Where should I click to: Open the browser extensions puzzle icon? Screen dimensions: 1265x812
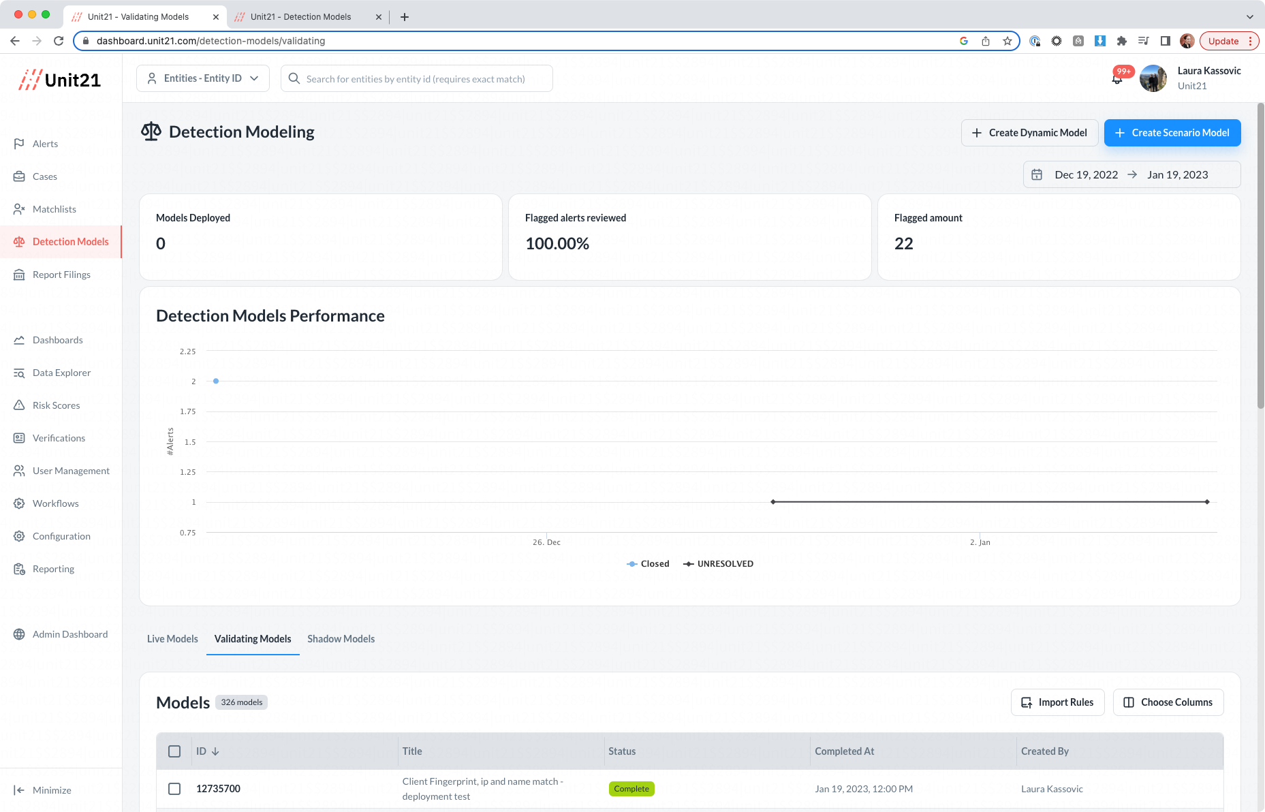(x=1122, y=41)
